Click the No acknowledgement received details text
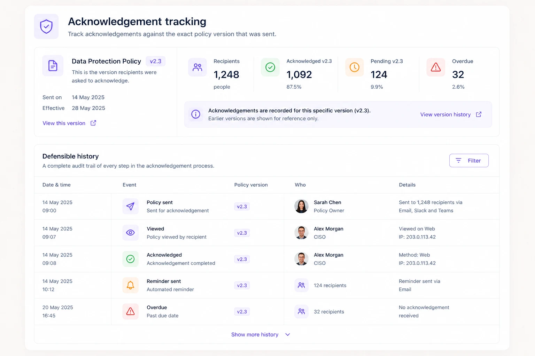This screenshot has height=356, width=535. [x=424, y=311]
